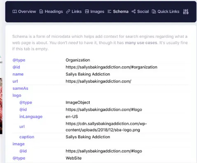Click the en-US language value

pyautogui.click(x=72, y=116)
